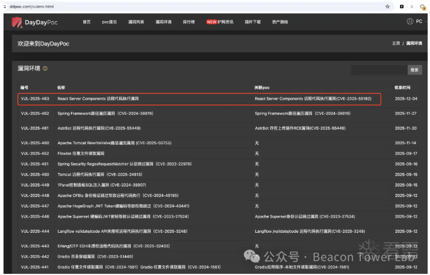
Task: Click the DayDayPoc shield logo
Action: tap(17, 22)
